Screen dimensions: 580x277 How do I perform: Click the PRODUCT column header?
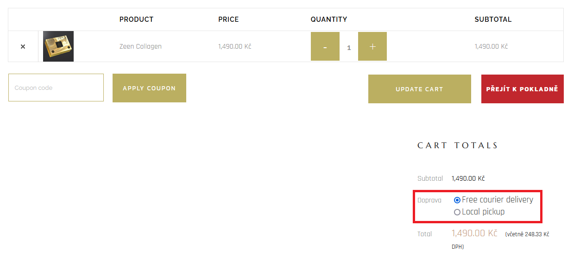(x=136, y=19)
